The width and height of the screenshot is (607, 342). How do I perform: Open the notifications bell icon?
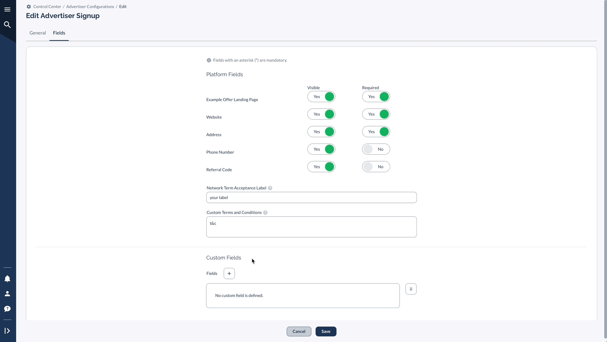(x=7, y=279)
